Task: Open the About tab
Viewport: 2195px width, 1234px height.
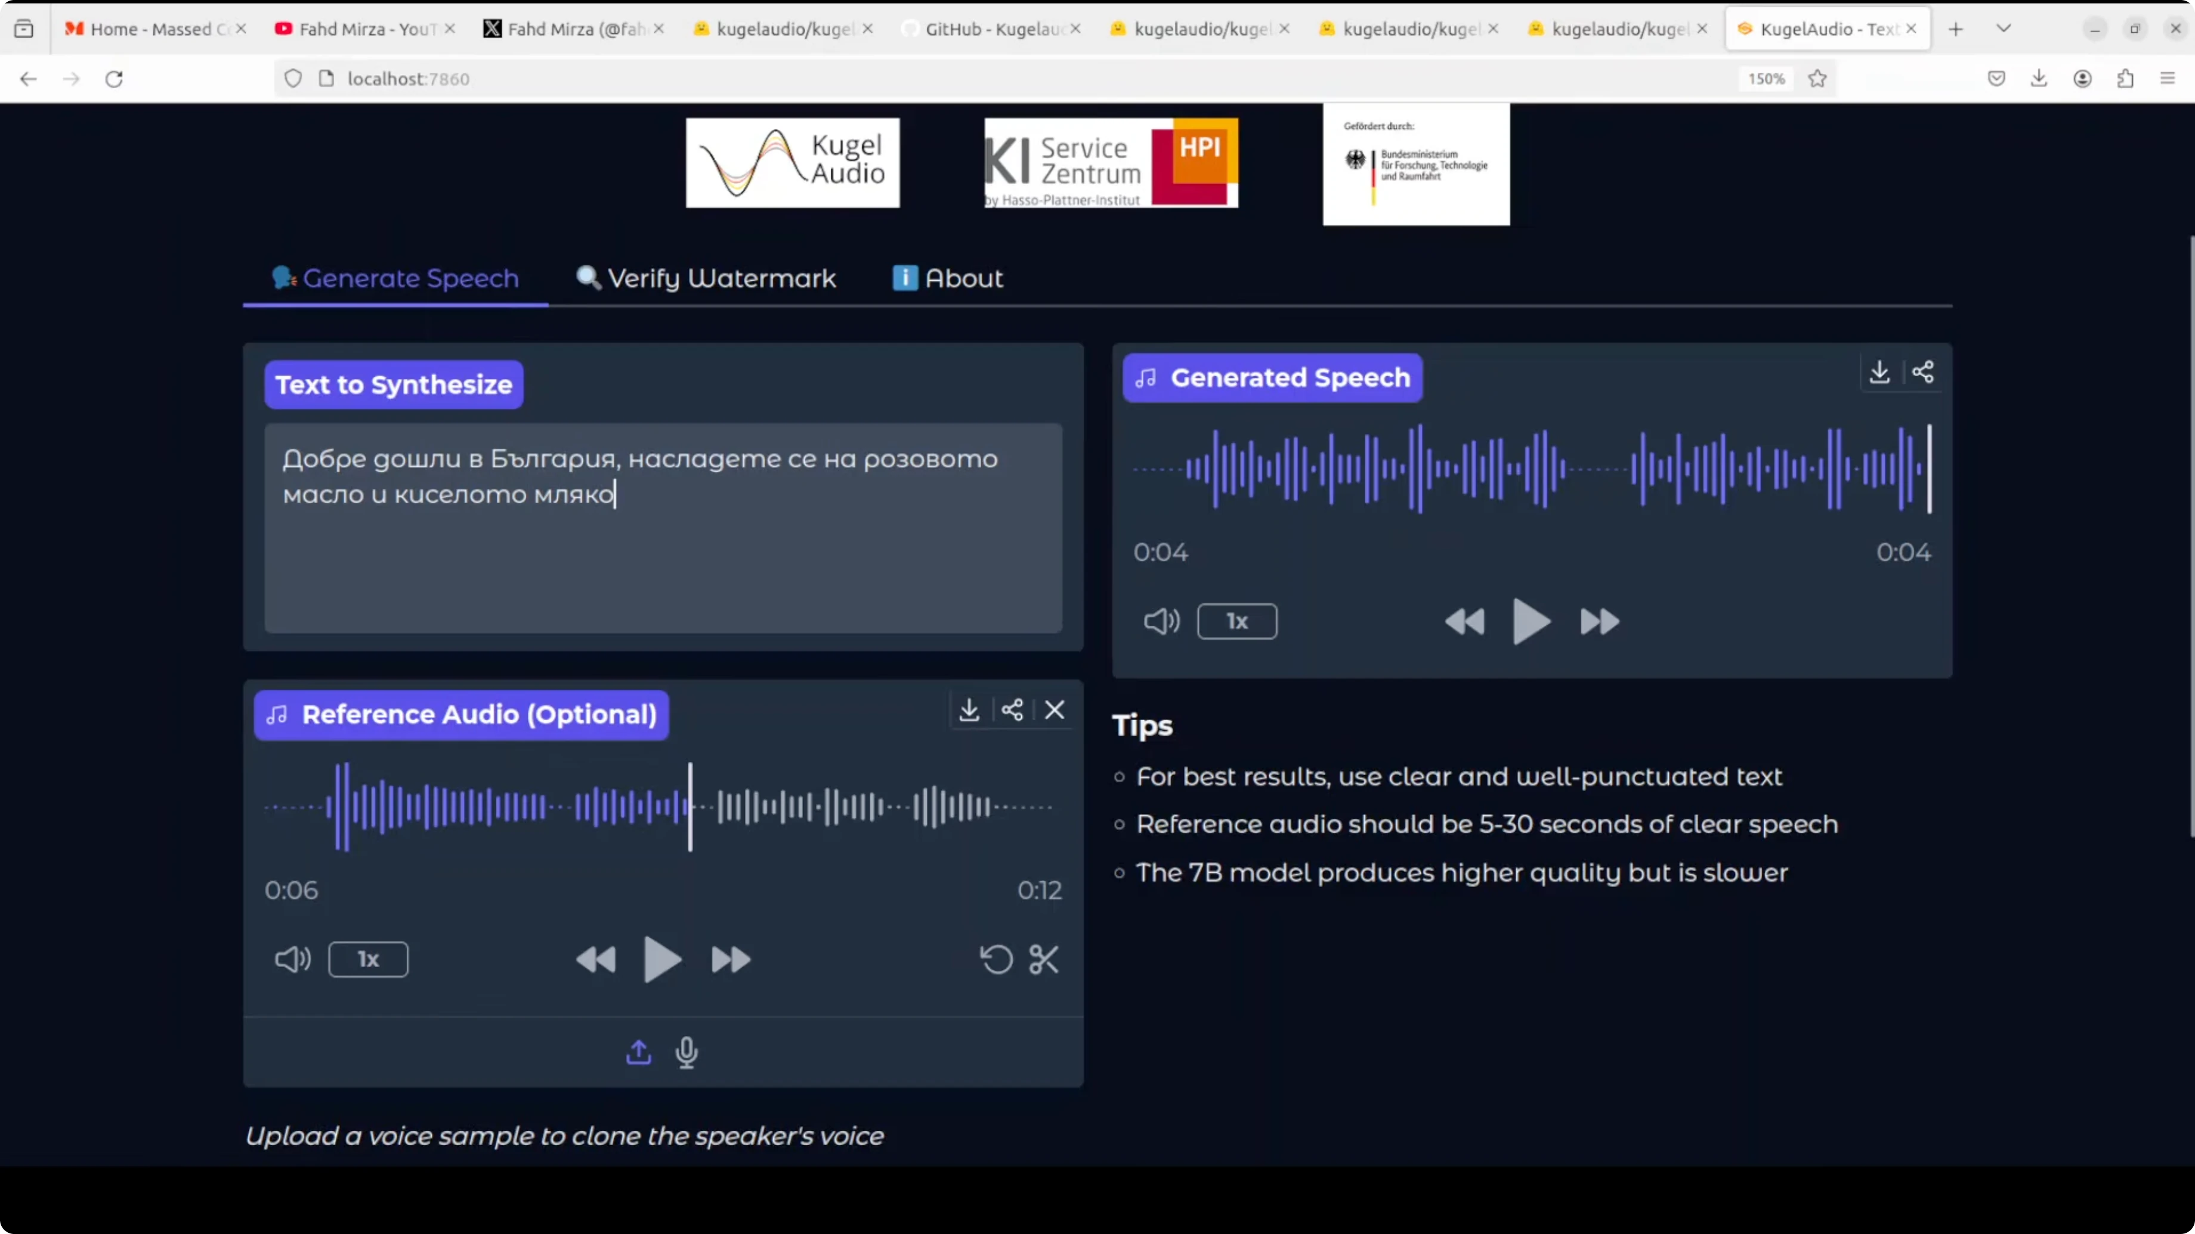Action: 948,278
